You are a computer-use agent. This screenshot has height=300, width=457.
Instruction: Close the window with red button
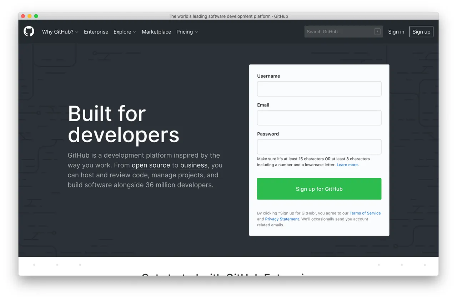point(23,16)
